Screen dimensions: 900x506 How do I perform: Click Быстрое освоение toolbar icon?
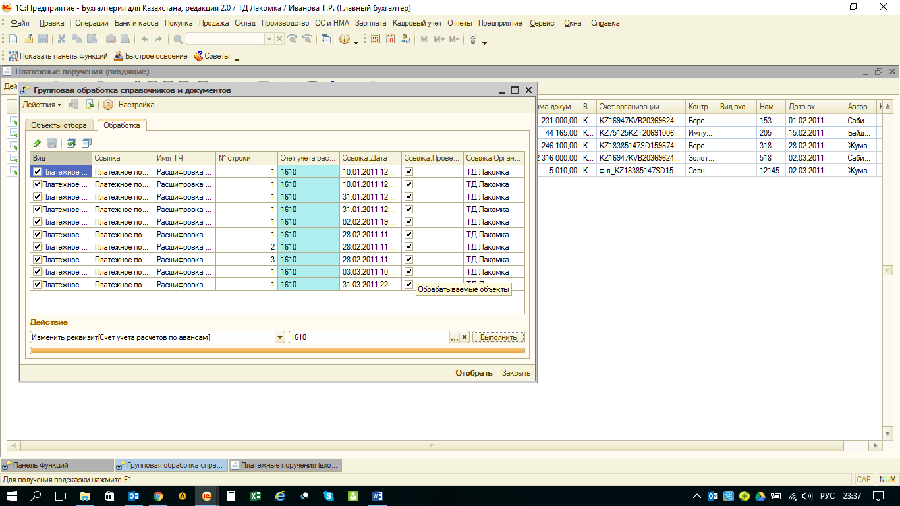tap(150, 56)
